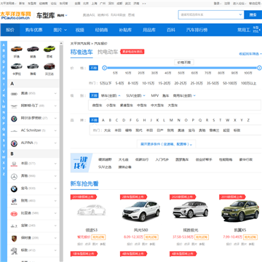Expand ALPINA brand row chevron
Viewport: 262px width, 262px height.
coord(55,143)
